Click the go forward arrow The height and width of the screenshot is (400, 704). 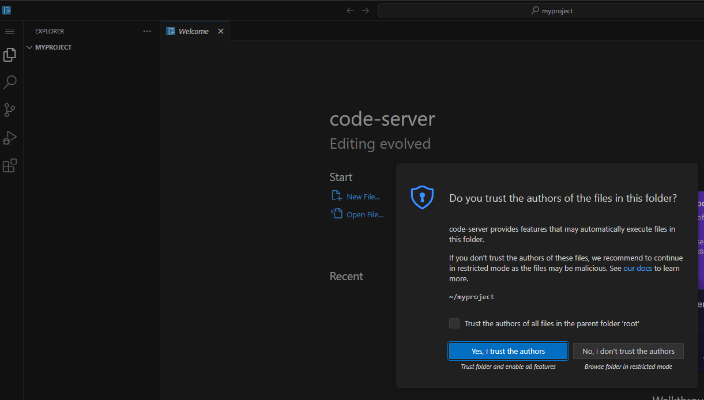(x=365, y=10)
